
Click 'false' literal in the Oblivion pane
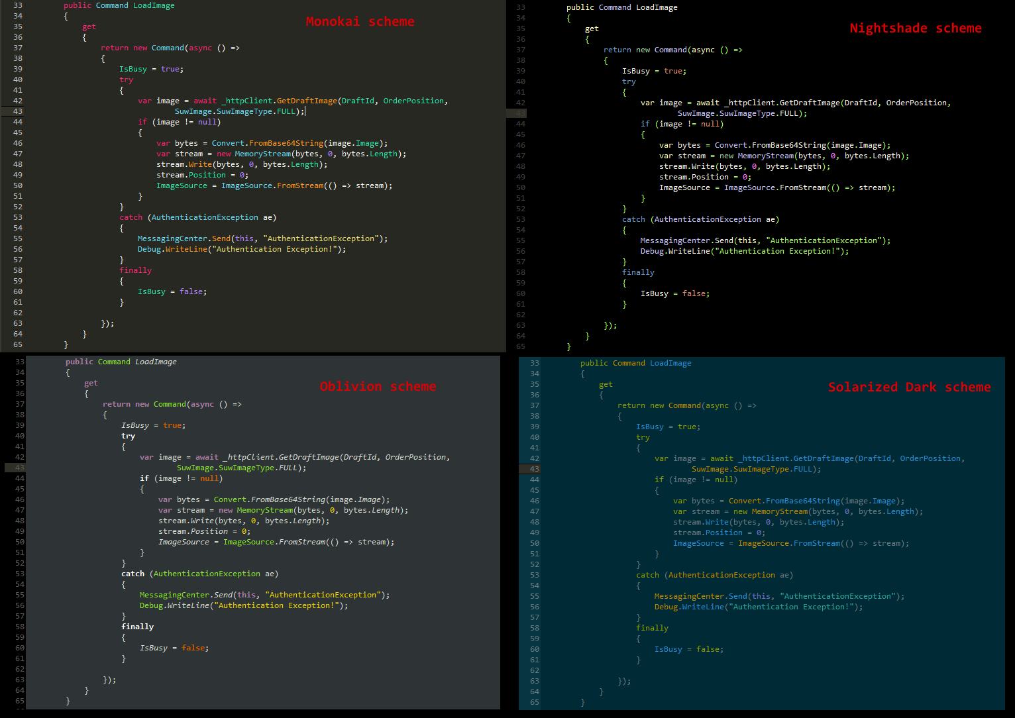[x=193, y=648]
